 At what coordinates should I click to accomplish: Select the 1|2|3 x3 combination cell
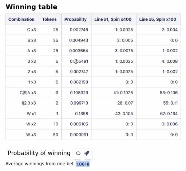tap(22, 103)
